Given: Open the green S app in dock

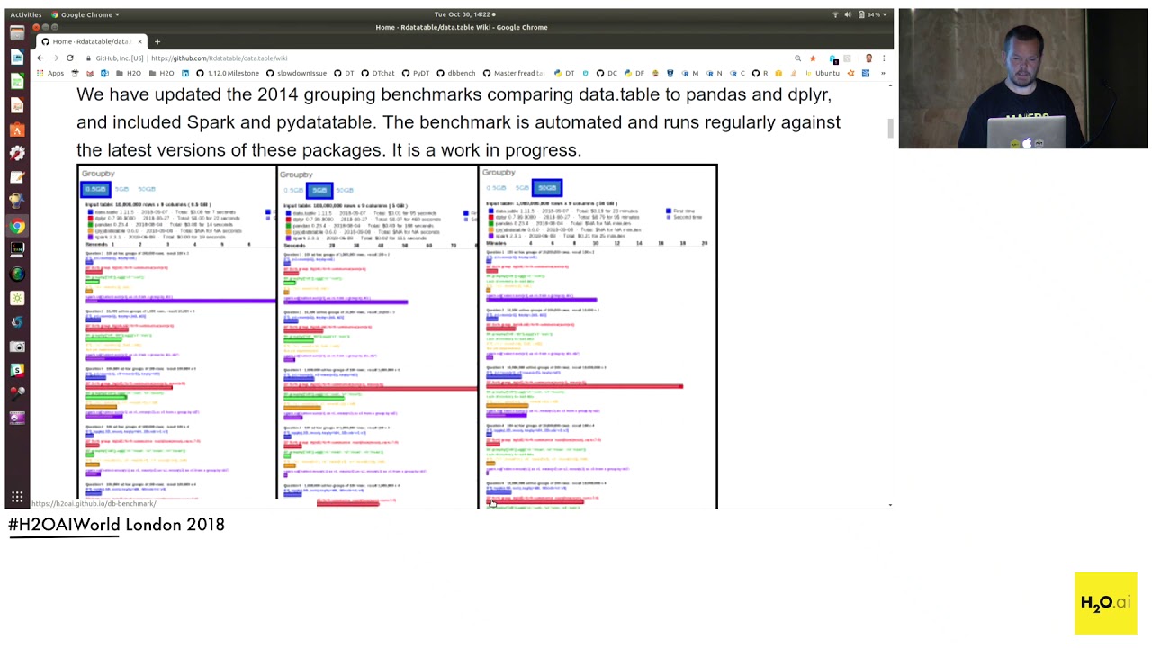Looking at the screenshot, I should click(17, 370).
